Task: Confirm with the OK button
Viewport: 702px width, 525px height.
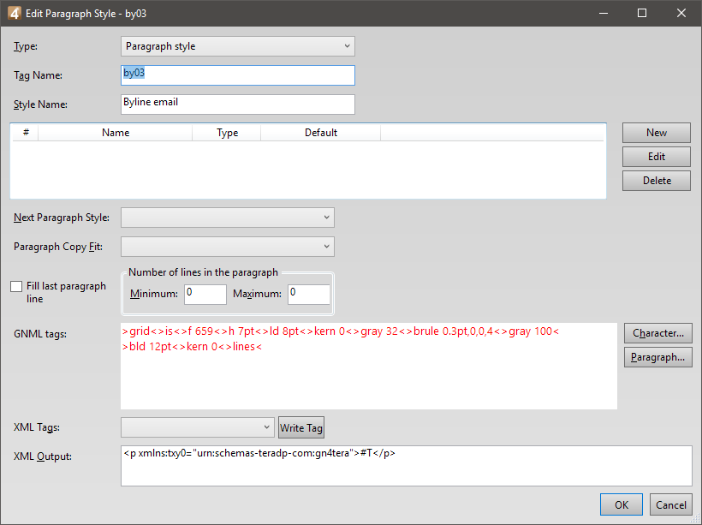Action: [x=622, y=504]
